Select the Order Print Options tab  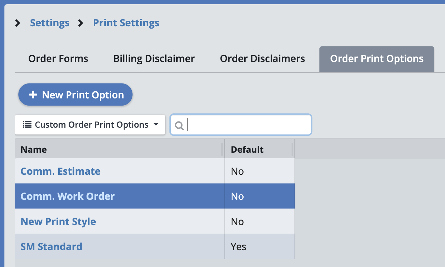377,59
